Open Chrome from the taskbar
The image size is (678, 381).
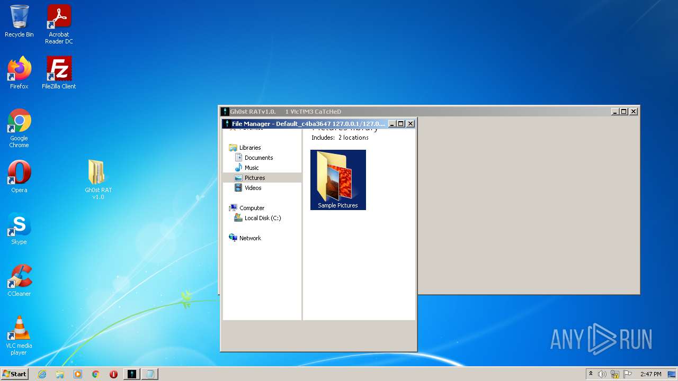pyautogui.click(x=96, y=374)
